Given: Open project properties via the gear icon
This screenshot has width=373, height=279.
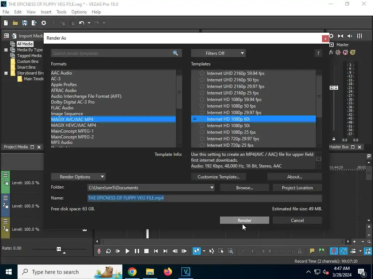Looking at the screenshot, I should (x=44, y=23).
